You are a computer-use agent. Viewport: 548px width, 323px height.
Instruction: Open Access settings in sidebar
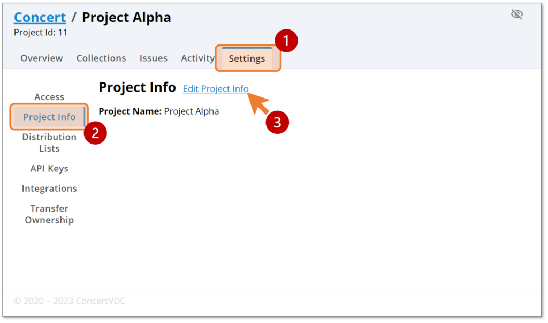[49, 97]
